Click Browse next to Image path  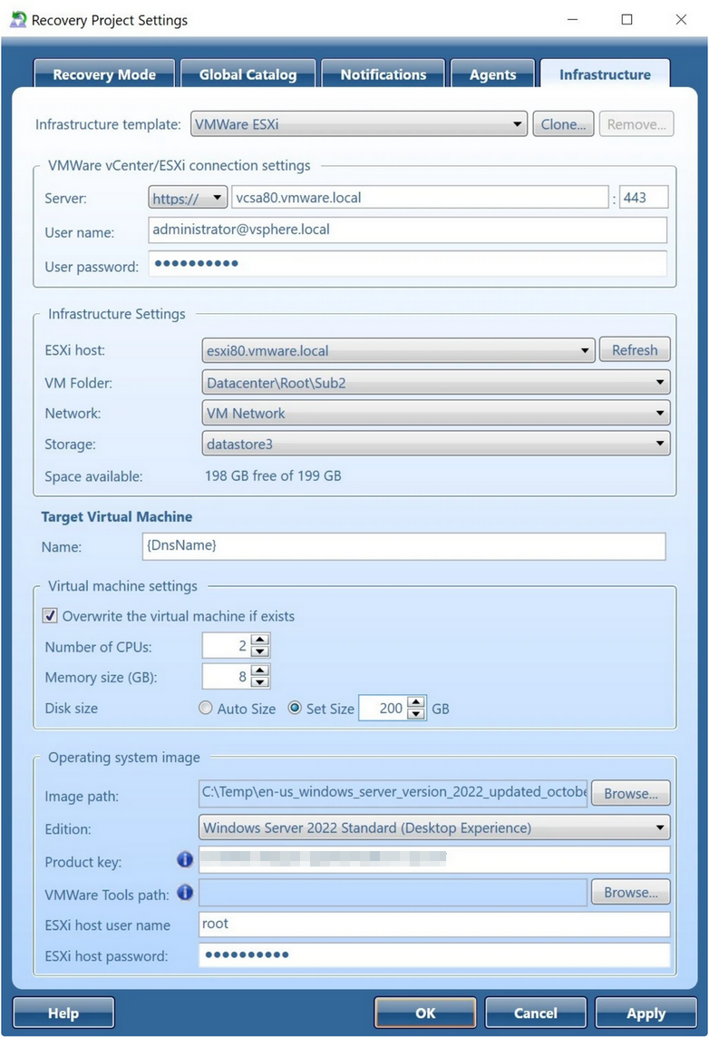631,793
